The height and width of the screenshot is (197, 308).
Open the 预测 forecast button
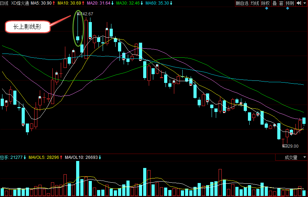290,3
